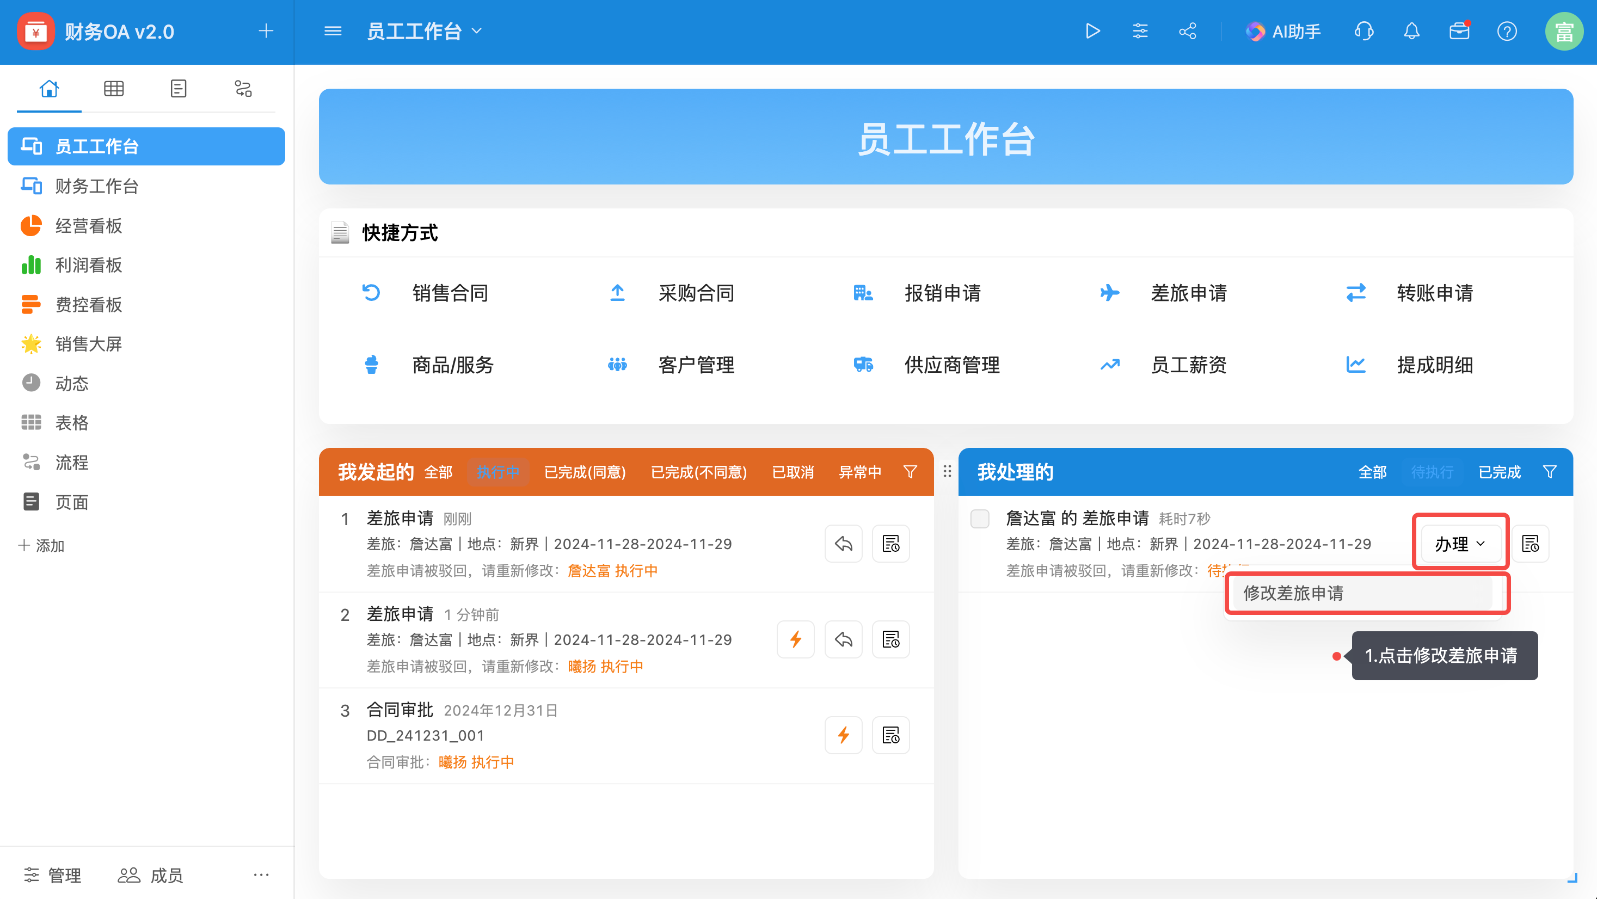Click the headset support icon
This screenshot has height=899, width=1597.
pyautogui.click(x=1364, y=31)
